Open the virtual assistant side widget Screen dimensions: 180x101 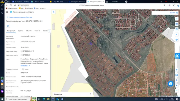point(177,56)
